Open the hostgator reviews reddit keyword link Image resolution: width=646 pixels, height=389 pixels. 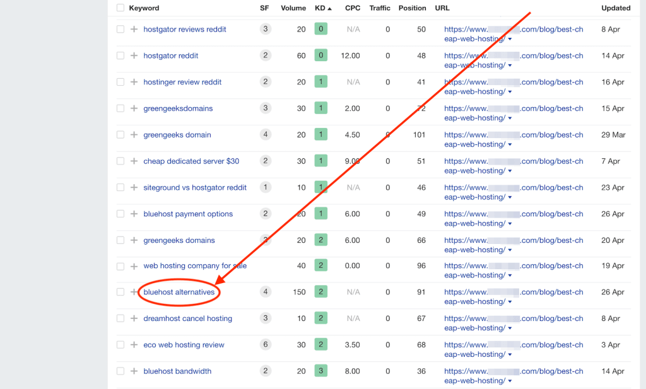(185, 29)
